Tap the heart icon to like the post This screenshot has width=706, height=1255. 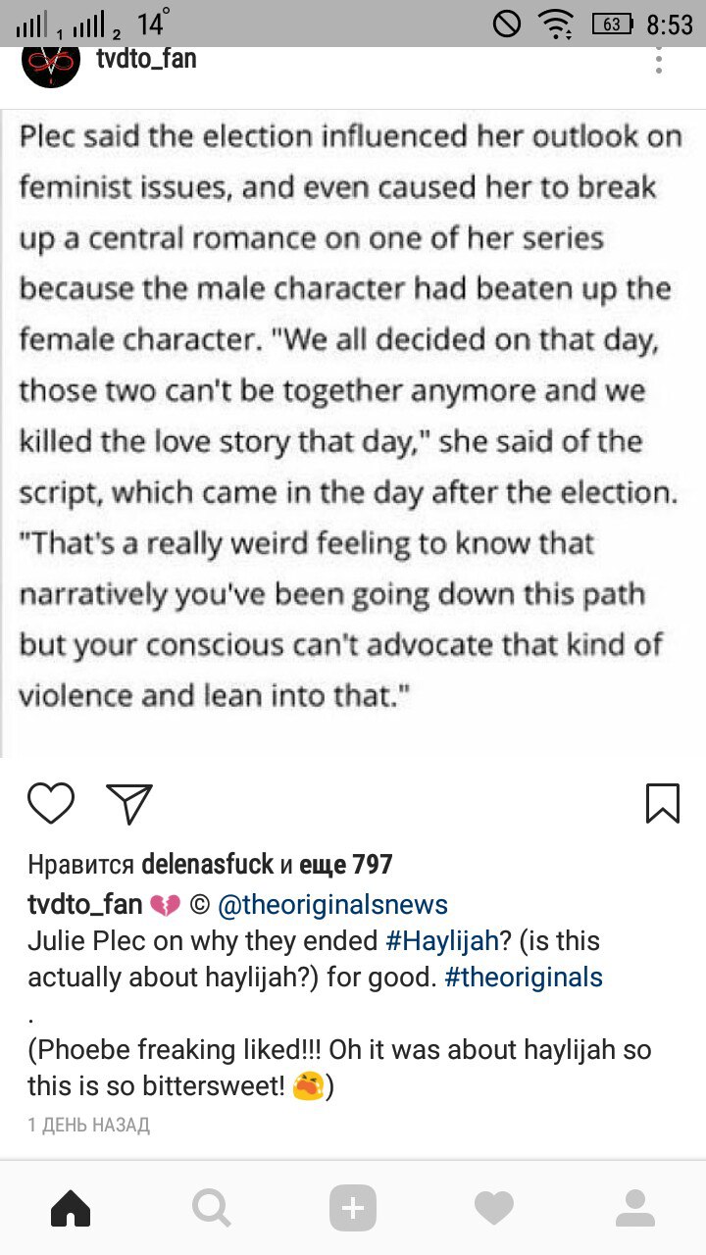pyautogui.click(x=51, y=803)
